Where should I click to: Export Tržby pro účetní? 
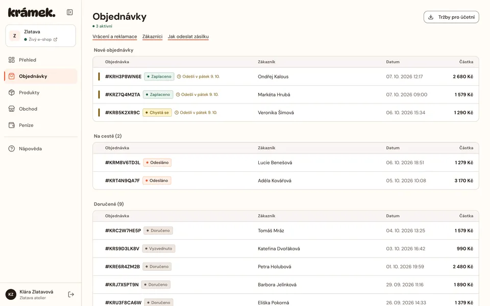pyautogui.click(x=451, y=17)
